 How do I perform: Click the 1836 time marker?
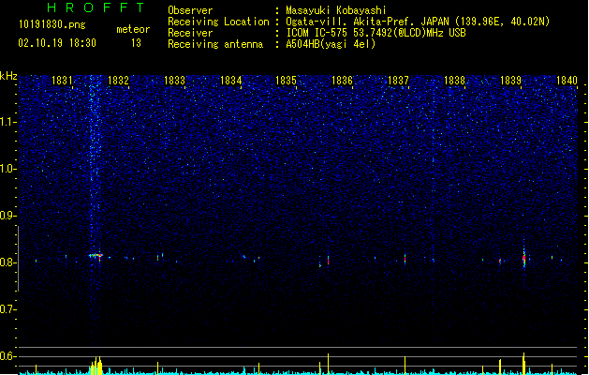342,81
